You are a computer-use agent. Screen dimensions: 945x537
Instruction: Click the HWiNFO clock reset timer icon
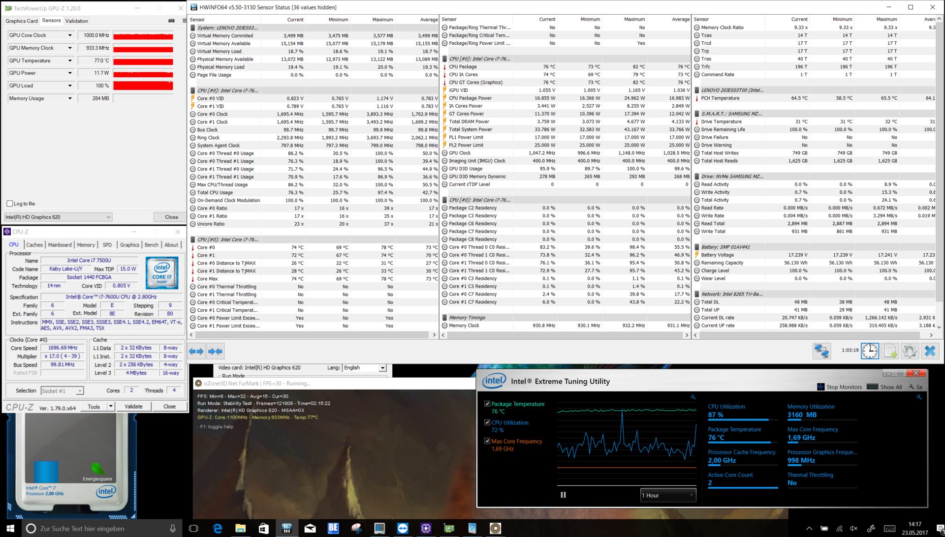(870, 351)
